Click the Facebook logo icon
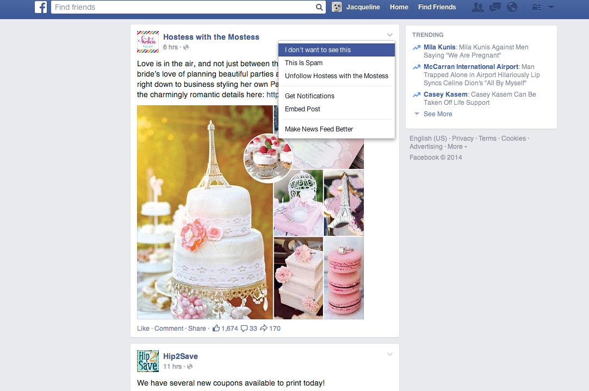This screenshot has height=391, width=589. (41, 7)
